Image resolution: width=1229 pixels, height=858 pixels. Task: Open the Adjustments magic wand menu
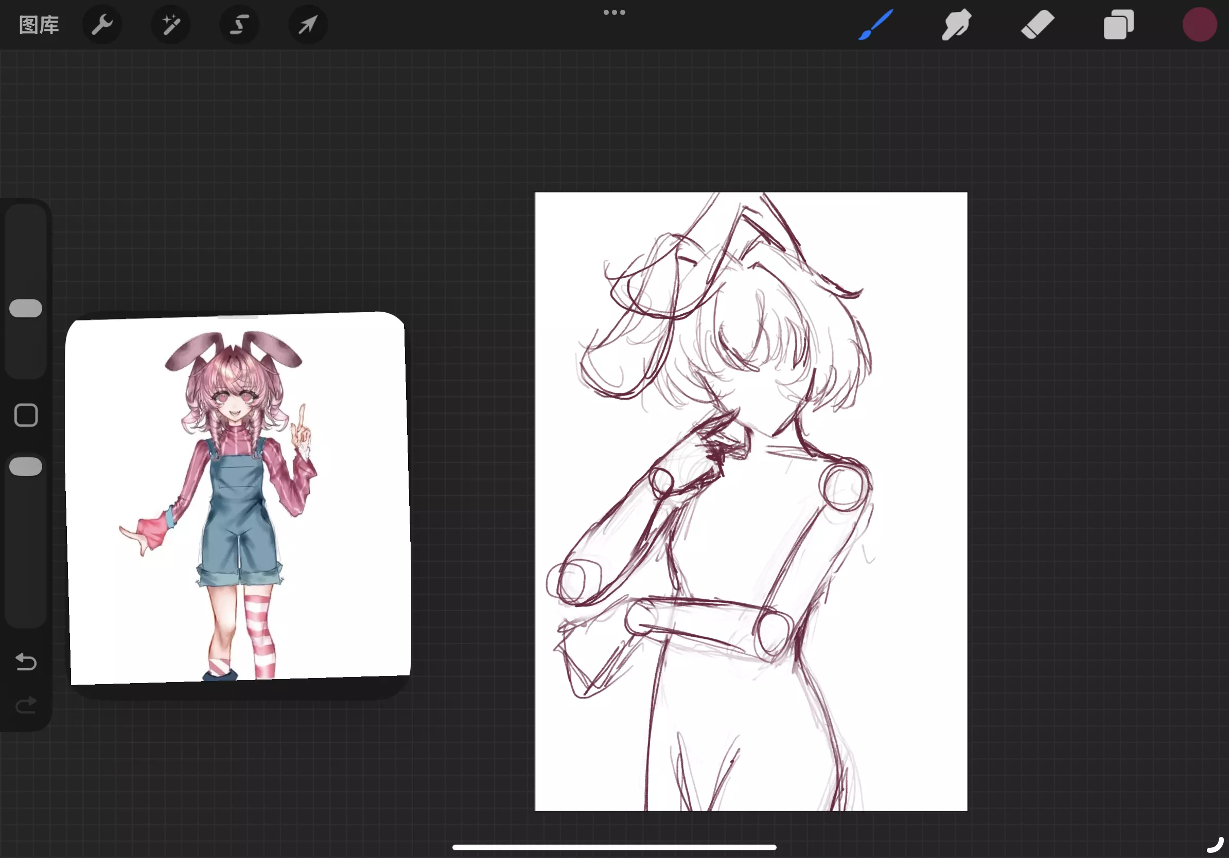pyautogui.click(x=171, y=25)
